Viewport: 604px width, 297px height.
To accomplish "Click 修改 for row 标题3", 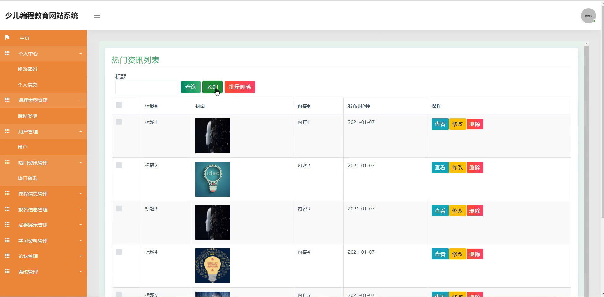I will coord(457,211).
